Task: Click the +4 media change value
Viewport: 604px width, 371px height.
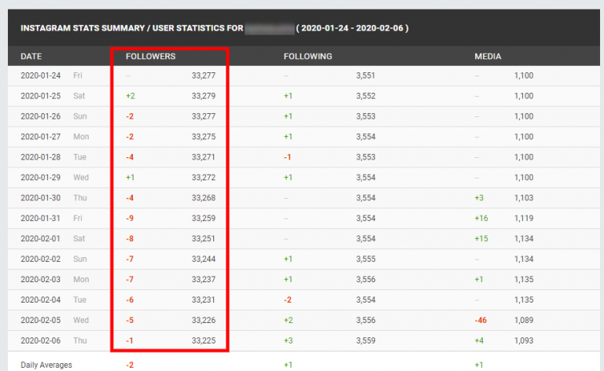Action: click(479, 340)
